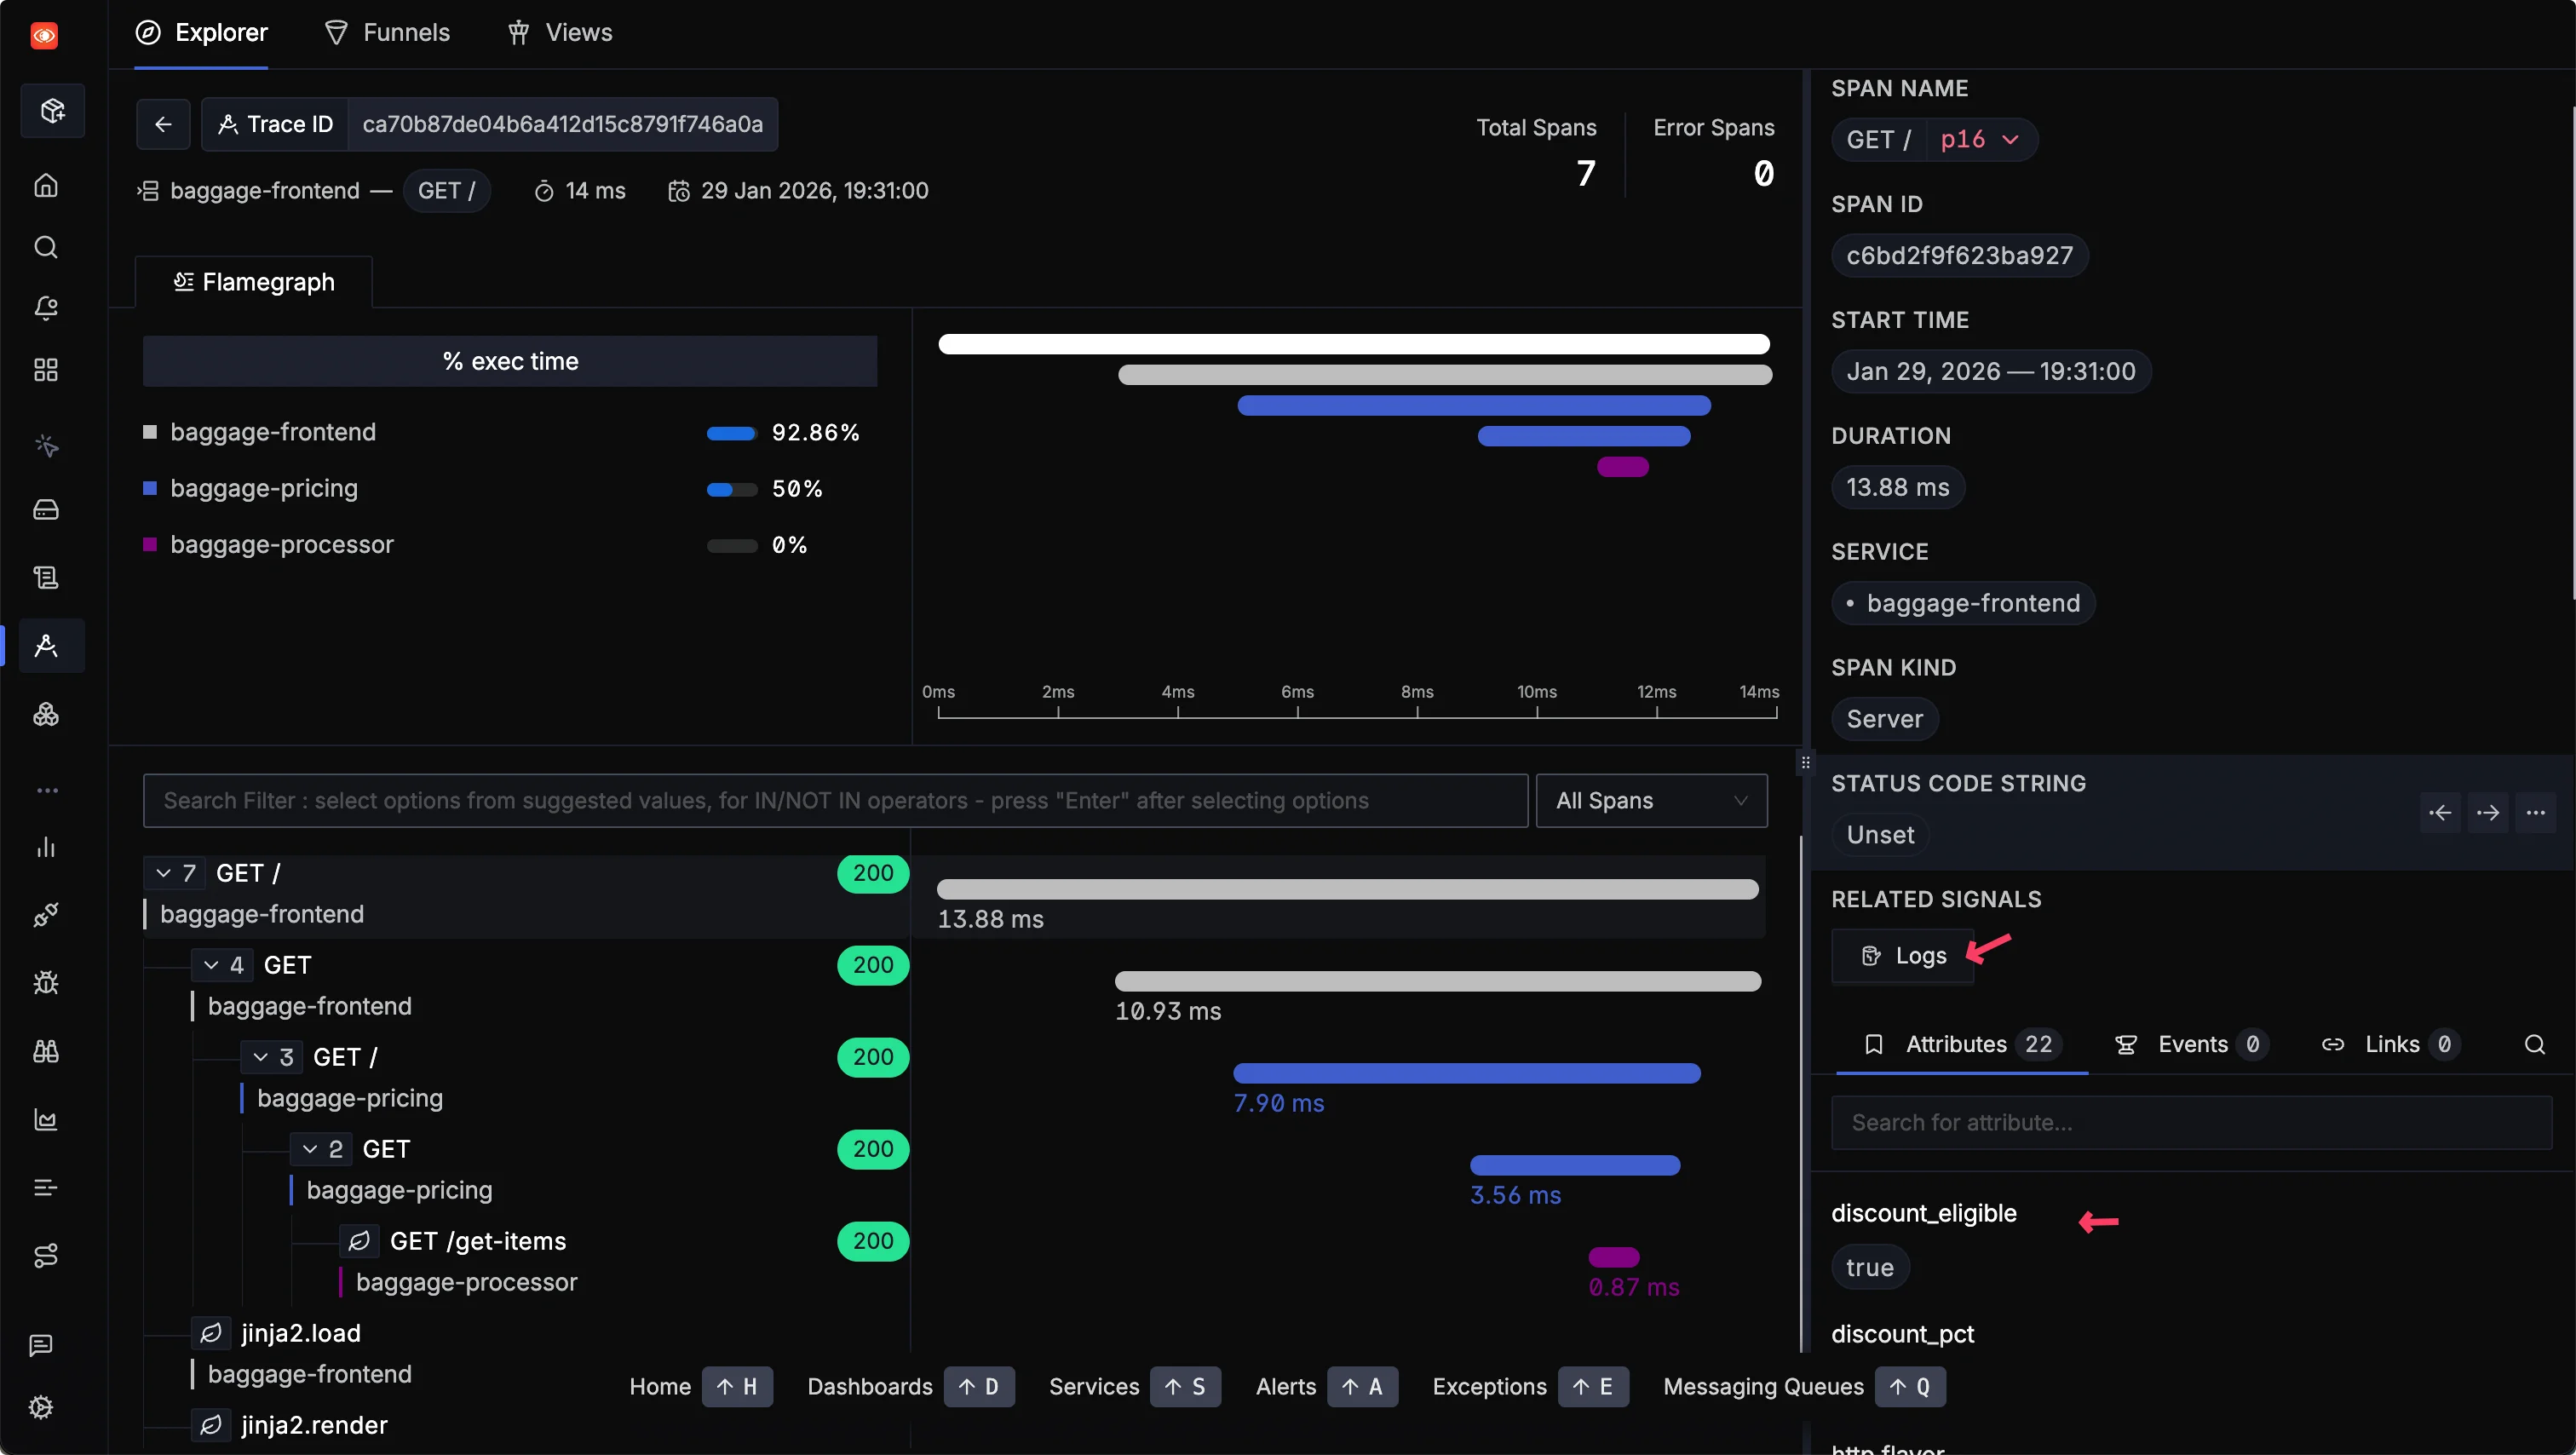
Task: Select the Logs scroll icon in the sidebar
Action: point(45,576)
